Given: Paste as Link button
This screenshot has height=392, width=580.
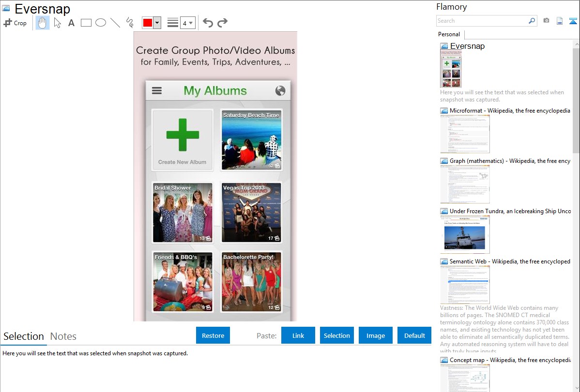Looking at the screenshot, I should pos(298,335).
